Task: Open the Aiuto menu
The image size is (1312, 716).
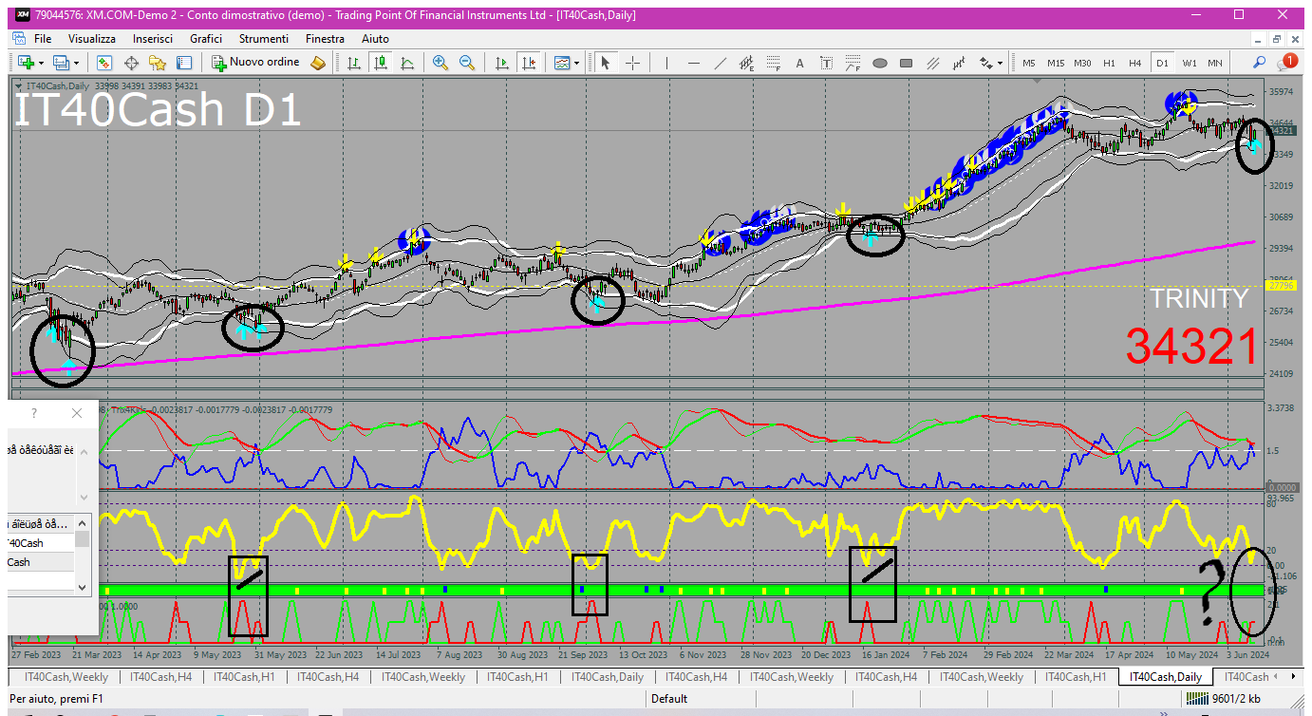Action: (x=375, y=39)
